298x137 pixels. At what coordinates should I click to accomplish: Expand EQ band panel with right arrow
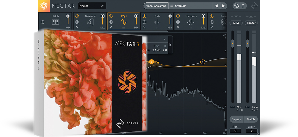(x=171, y=45)
